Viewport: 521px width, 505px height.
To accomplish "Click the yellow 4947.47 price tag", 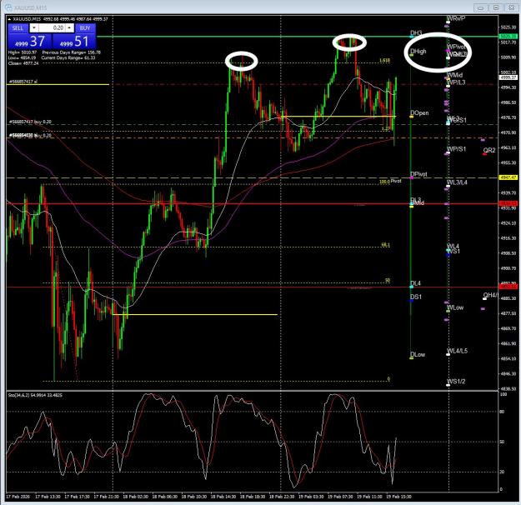I will pyautogui.click(x=508, y=177).
